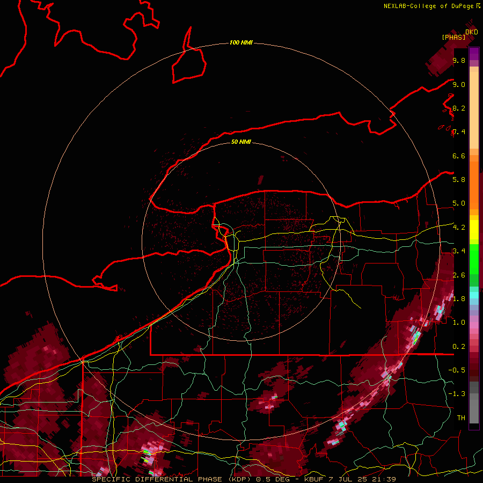
Task: Click the DKD product code label
Action: pyautogui.click(x=471, y=32)
